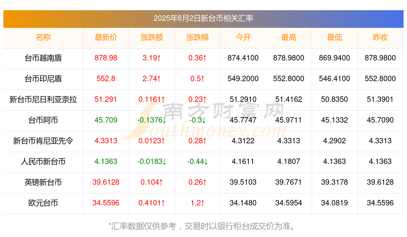Screen dimensions: 407x237
Task: Click latest price 878.98
Action: pos(106,58)
